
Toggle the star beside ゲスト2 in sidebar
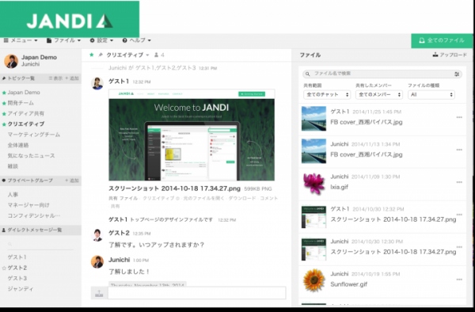4,268
